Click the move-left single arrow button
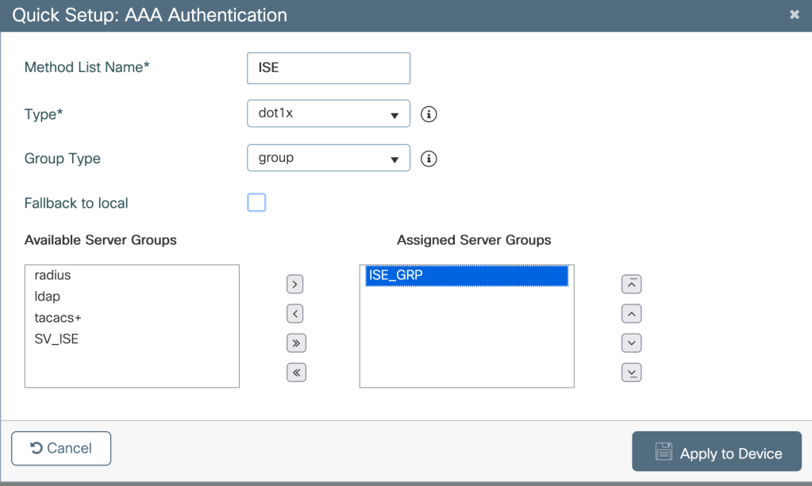 [295, 314]
